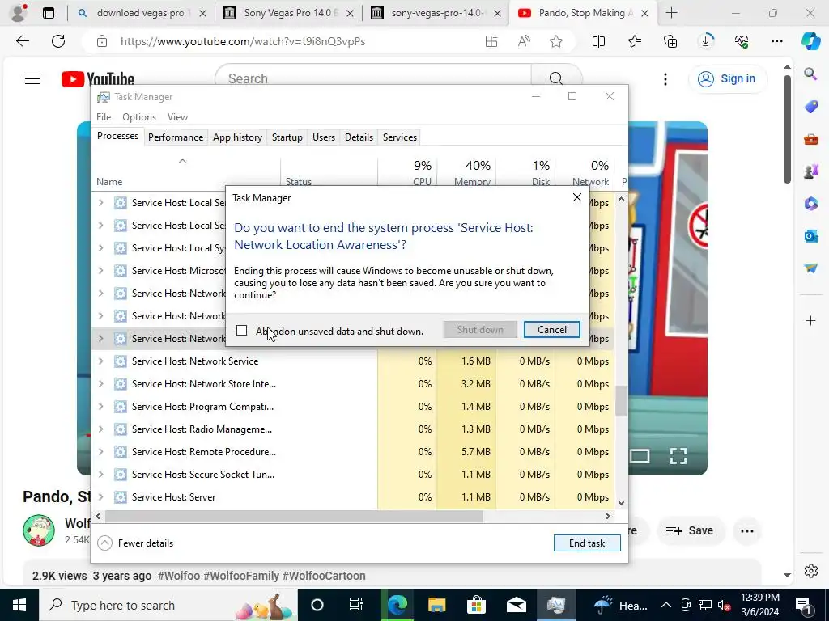Expand Service Host: Microsoft row

[x=100, y=270]
